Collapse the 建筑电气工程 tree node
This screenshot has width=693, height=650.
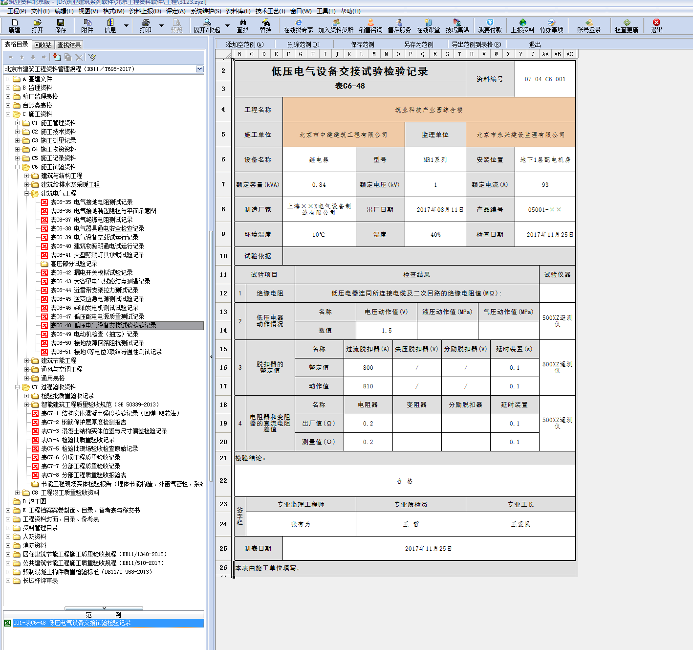click(26, 193)
